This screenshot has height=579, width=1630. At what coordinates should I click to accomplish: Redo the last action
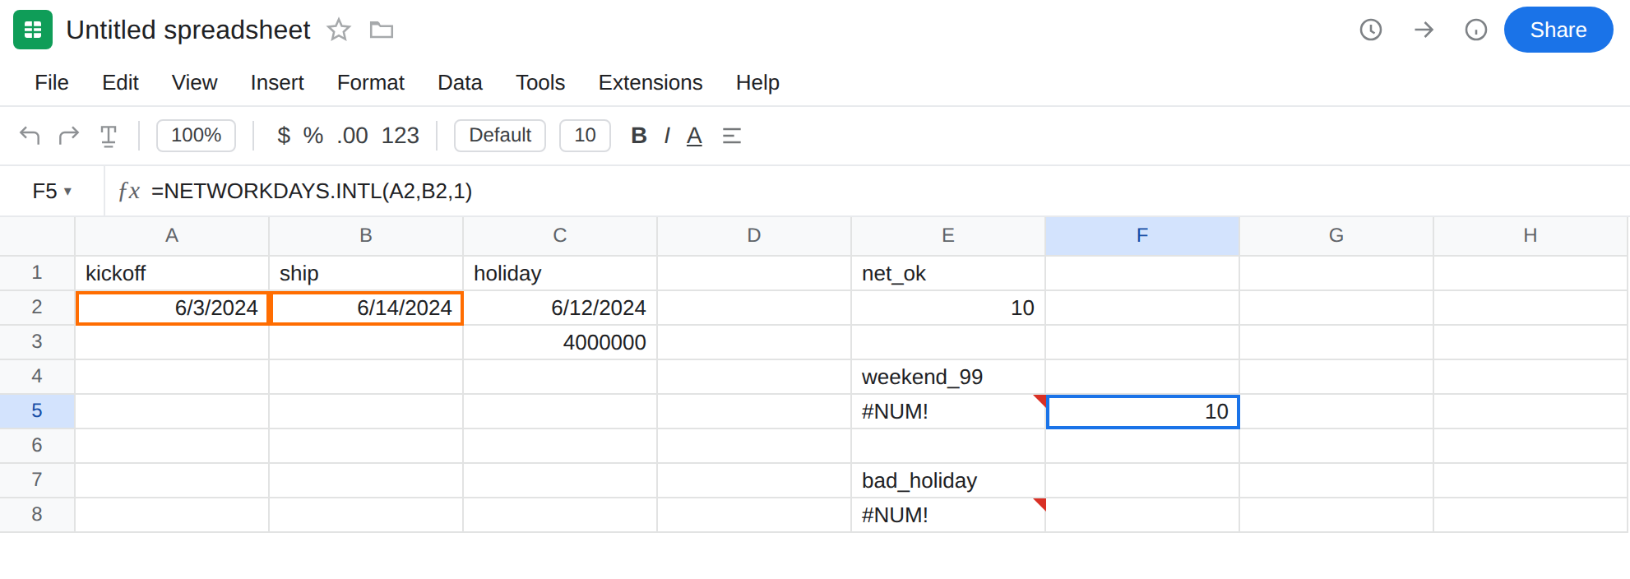[69, 135]
